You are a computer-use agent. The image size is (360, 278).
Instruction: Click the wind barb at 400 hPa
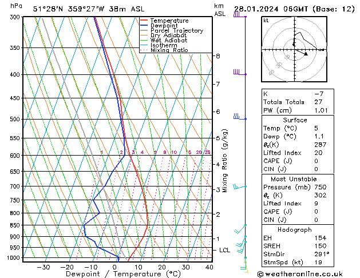(x=240, y=72)
